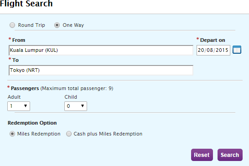The height and width of the screenshot is (166, 249).
Task: Click the Flight Search page heading
Action: (26, 4)
